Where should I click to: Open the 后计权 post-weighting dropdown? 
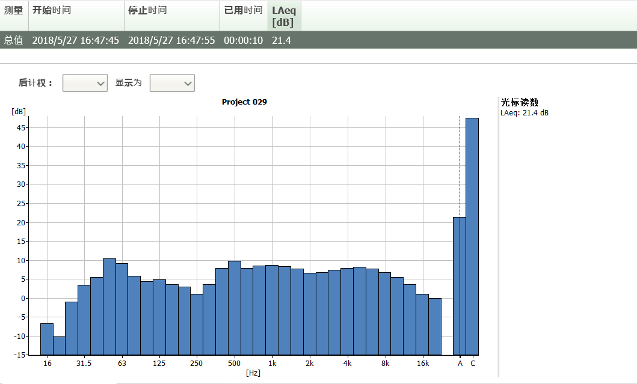click(x=85, y=83)
